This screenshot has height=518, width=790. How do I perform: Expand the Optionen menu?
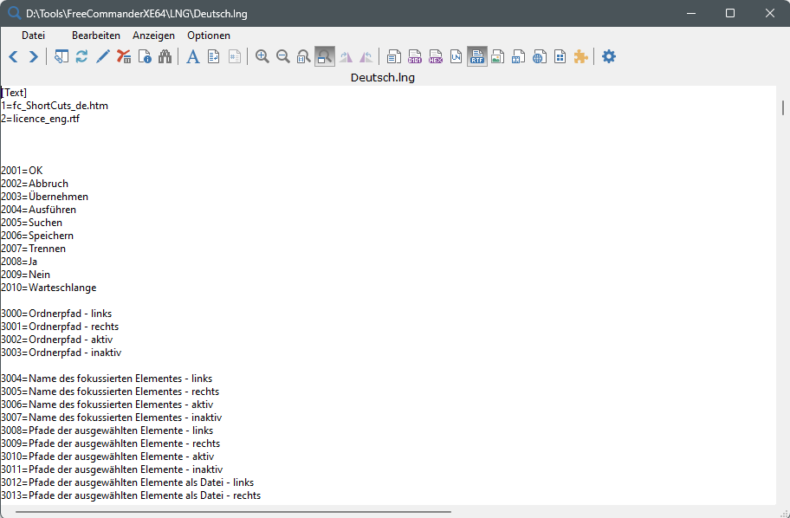pyautogui.click(x=209, y=36)
